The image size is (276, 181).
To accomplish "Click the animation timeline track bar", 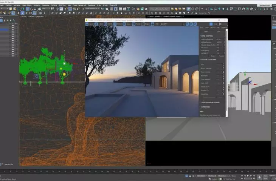I will coord(137,171).
